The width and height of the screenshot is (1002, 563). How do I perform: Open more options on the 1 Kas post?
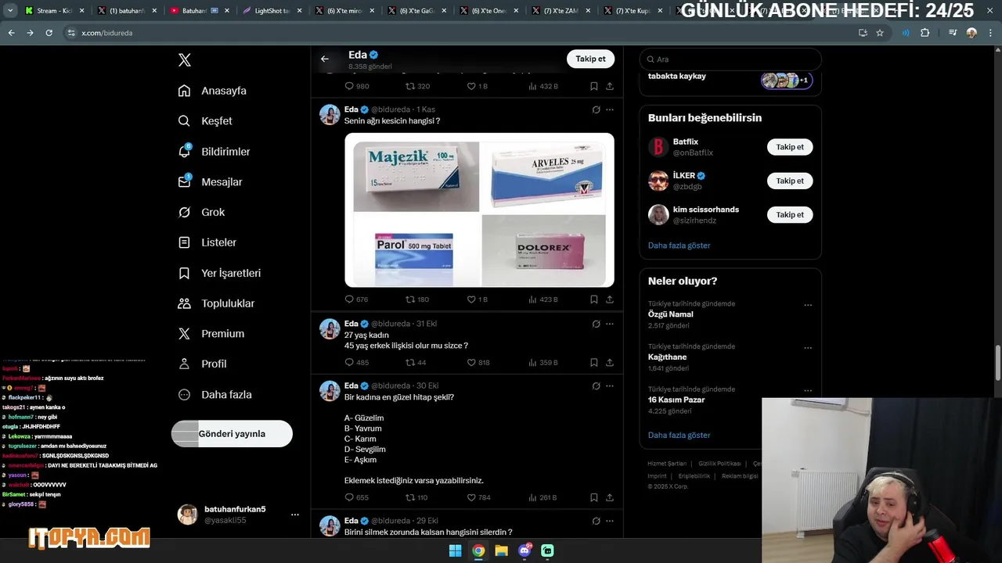tap(610, 109)
